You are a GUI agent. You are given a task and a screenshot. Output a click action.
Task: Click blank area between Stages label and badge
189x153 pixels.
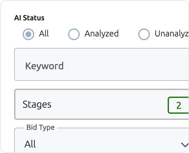coord(110,104)
